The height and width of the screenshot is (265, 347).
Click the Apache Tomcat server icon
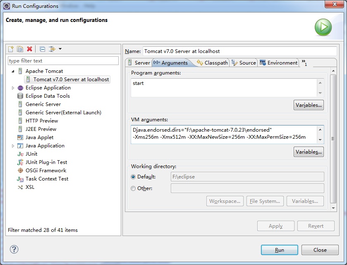pyautogui.click(x=20, y=71)
